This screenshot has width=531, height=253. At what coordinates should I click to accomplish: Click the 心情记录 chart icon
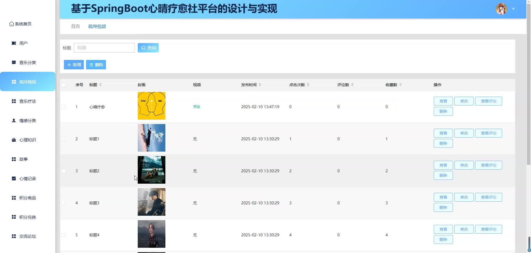[14, 178]
